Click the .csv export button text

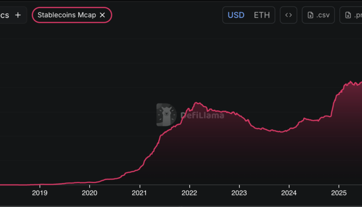tap(323, 15)
